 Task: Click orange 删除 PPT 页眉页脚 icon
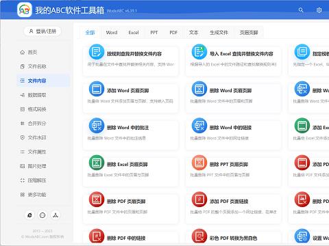click(x=199, y=163)
